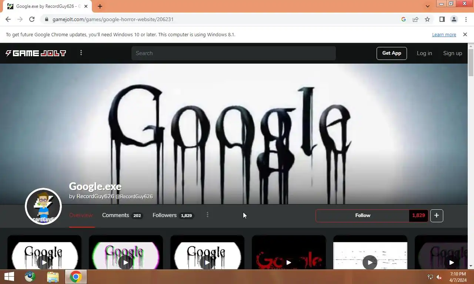Play the third Google video thumbnail

pos(207,263)
